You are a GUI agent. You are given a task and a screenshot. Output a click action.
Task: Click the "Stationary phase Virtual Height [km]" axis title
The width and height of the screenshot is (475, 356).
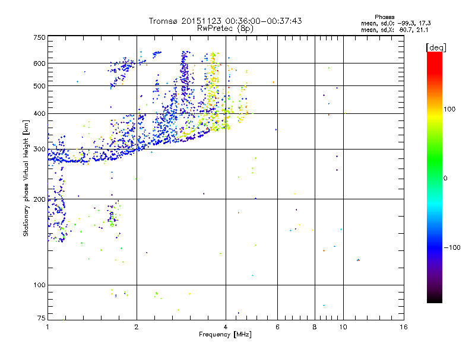(26, 178)
